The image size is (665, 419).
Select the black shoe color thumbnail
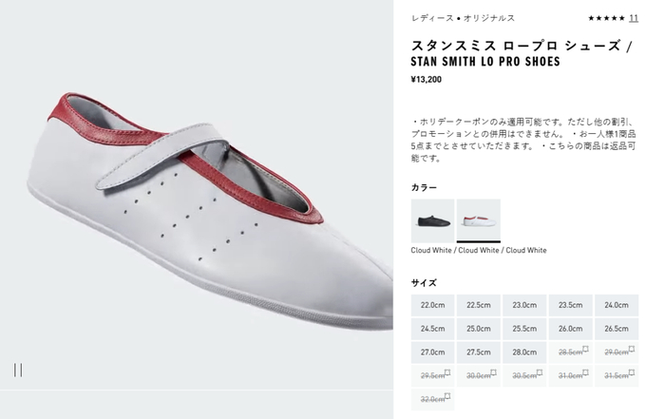coord(432,220)
